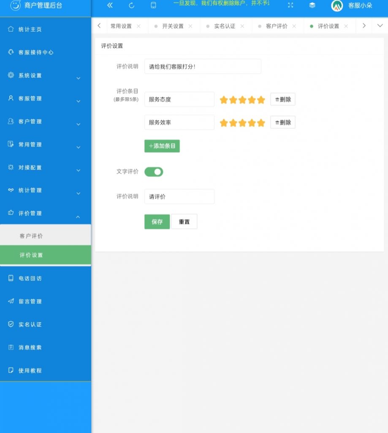
Task: Close the 客户评价 tab
Action: pos(294,26)
